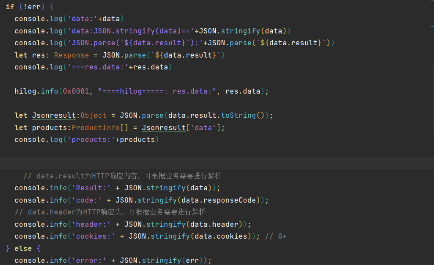The height and width of the screenshot is (265, 434).
Task: Click the 'if' keyword on first line
Action: pyautogui.click(x=10, y=7)
